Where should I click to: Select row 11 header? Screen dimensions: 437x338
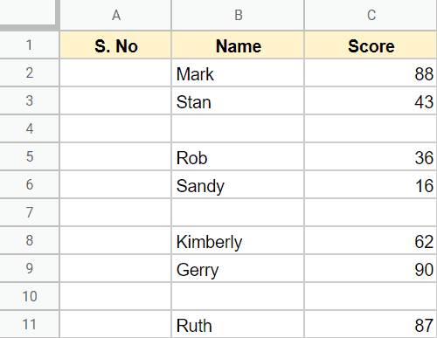pos(29,324)
